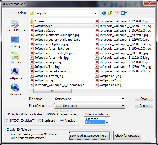Select Softpedia forest light.jpg
Screen dimensions: 158x145
(x=52, y=49)
